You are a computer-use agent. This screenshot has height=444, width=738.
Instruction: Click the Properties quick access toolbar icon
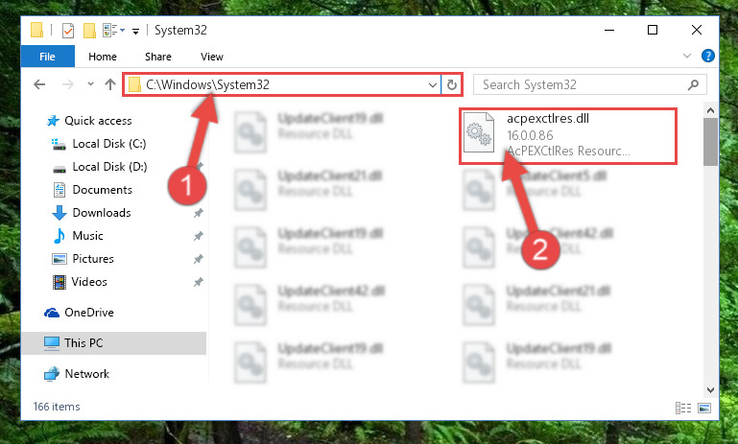pyautogui.click(x=68, y=31)
